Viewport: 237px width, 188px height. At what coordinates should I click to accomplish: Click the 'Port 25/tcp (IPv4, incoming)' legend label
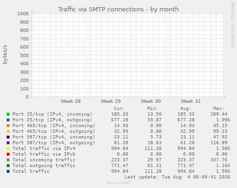(x=52, y=114)
